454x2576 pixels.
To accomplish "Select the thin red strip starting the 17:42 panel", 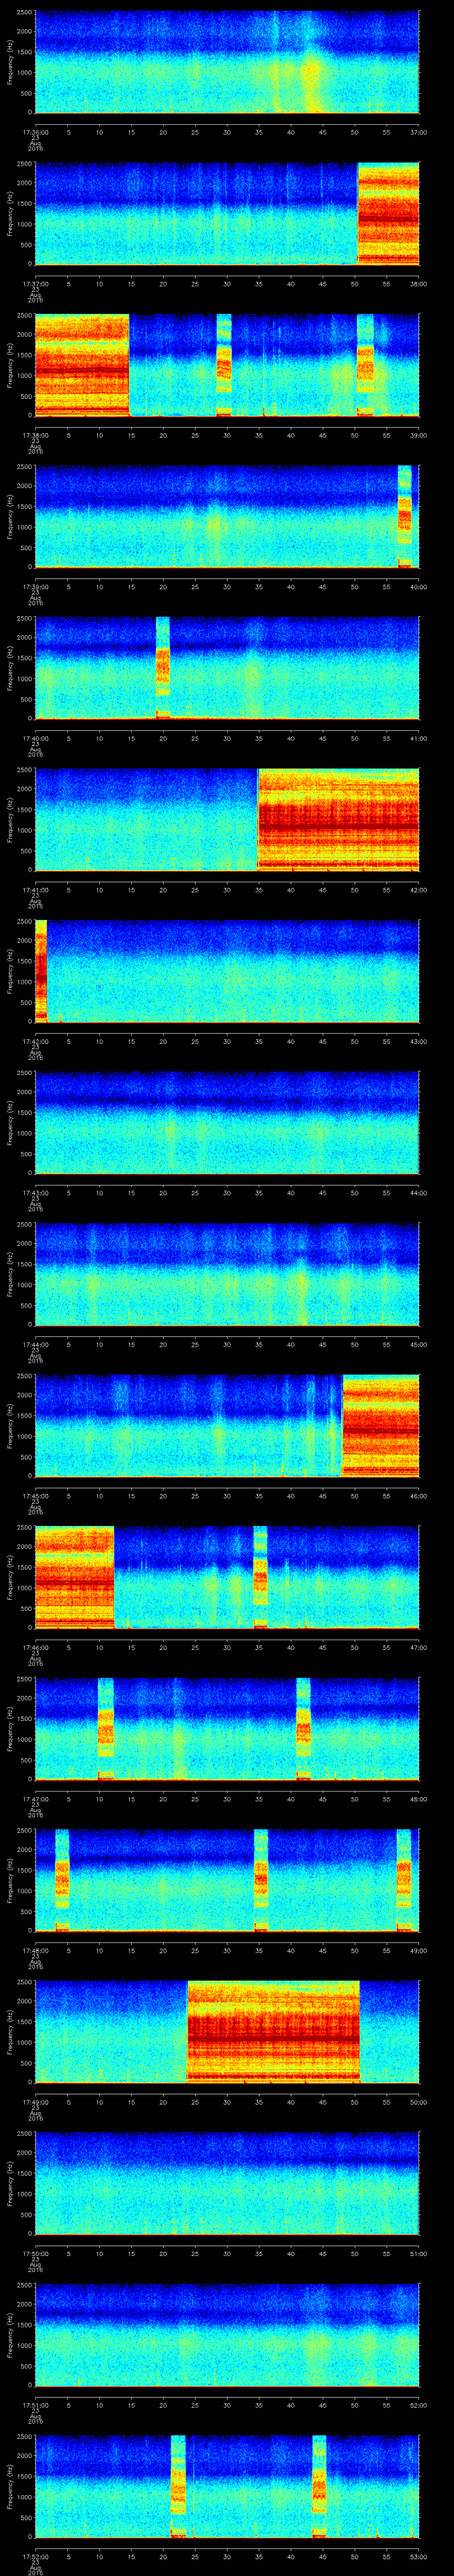I will (x=41, y=971).
